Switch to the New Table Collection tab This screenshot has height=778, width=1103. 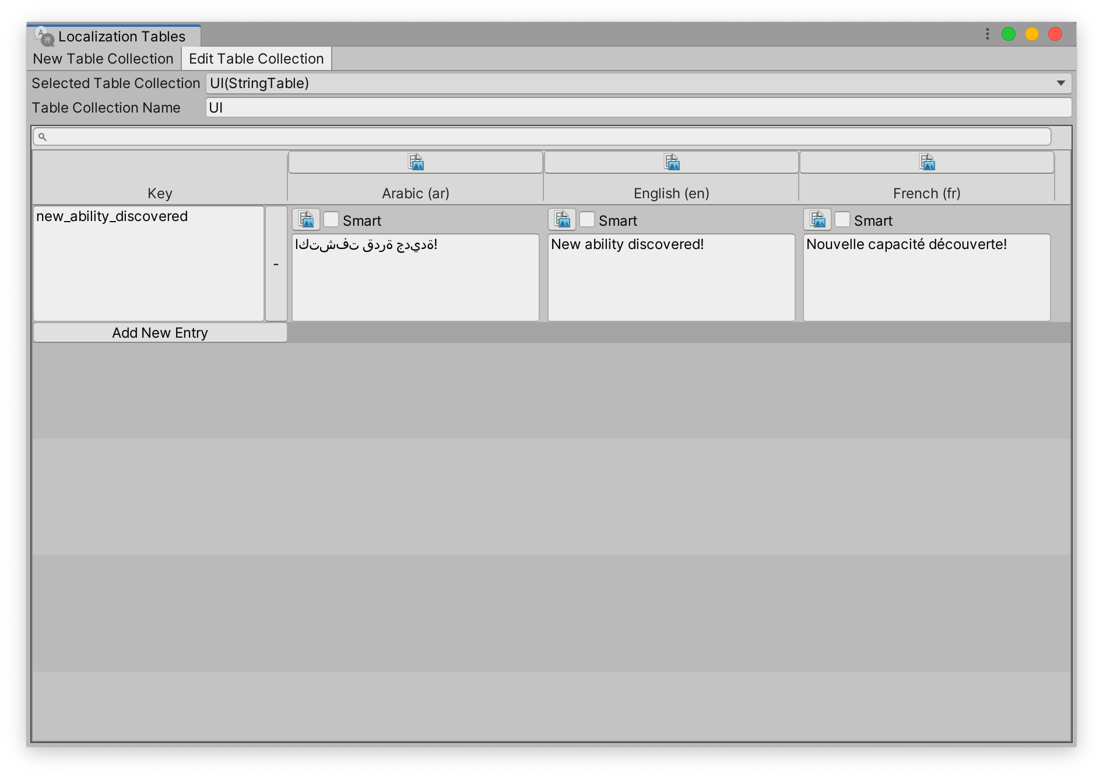(103, 58)
